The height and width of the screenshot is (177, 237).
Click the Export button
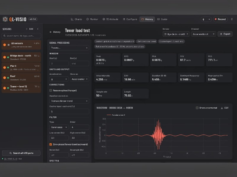pyautogui.click(x=225, y=34)
